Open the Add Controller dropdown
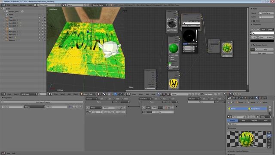The height and width of the screenshot is (155, 275). pos(169,102)
